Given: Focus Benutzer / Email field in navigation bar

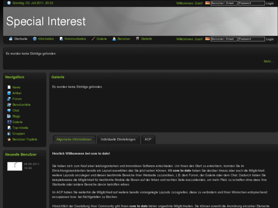Looking at the screenshot, I should [224, 39].
